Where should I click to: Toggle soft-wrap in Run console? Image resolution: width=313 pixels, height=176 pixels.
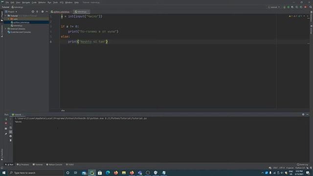click(x=11, y=128)
